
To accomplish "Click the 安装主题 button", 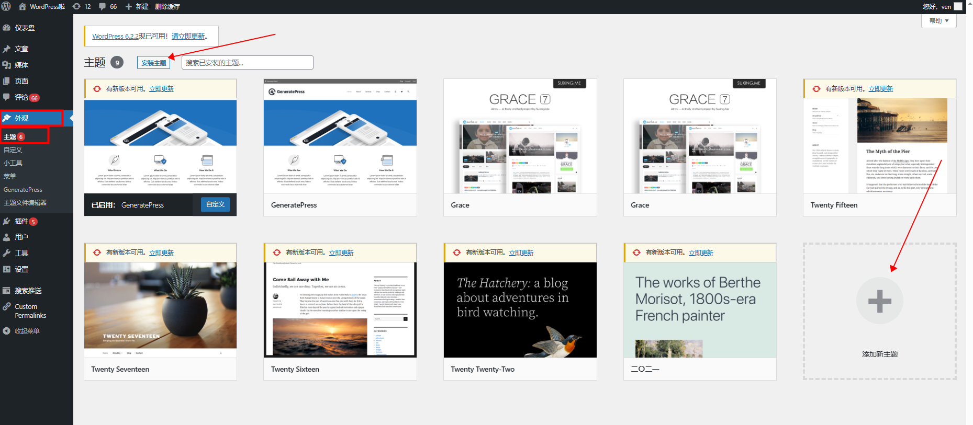I will (154, 63).
